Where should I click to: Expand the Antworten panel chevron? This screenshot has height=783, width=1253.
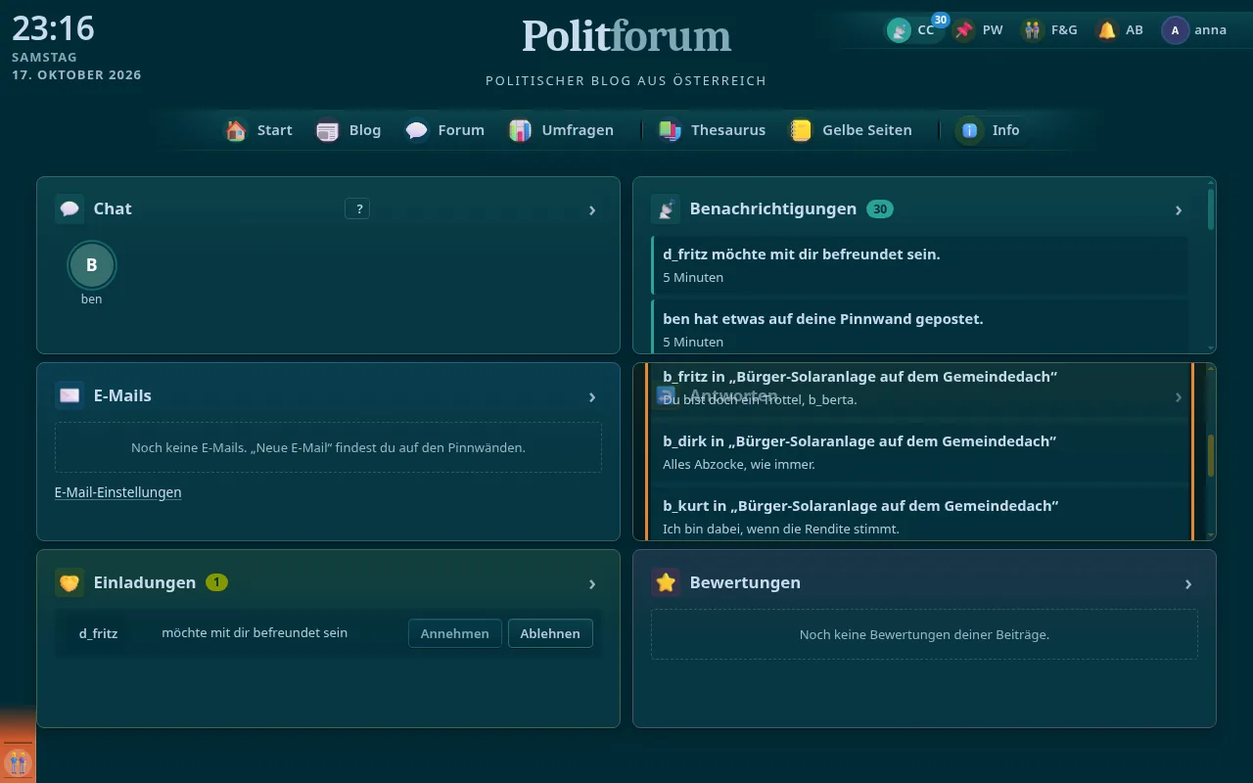pos(1179,396)
